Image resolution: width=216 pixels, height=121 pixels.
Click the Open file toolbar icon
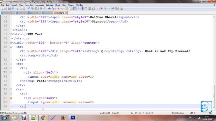pos(6,8)
